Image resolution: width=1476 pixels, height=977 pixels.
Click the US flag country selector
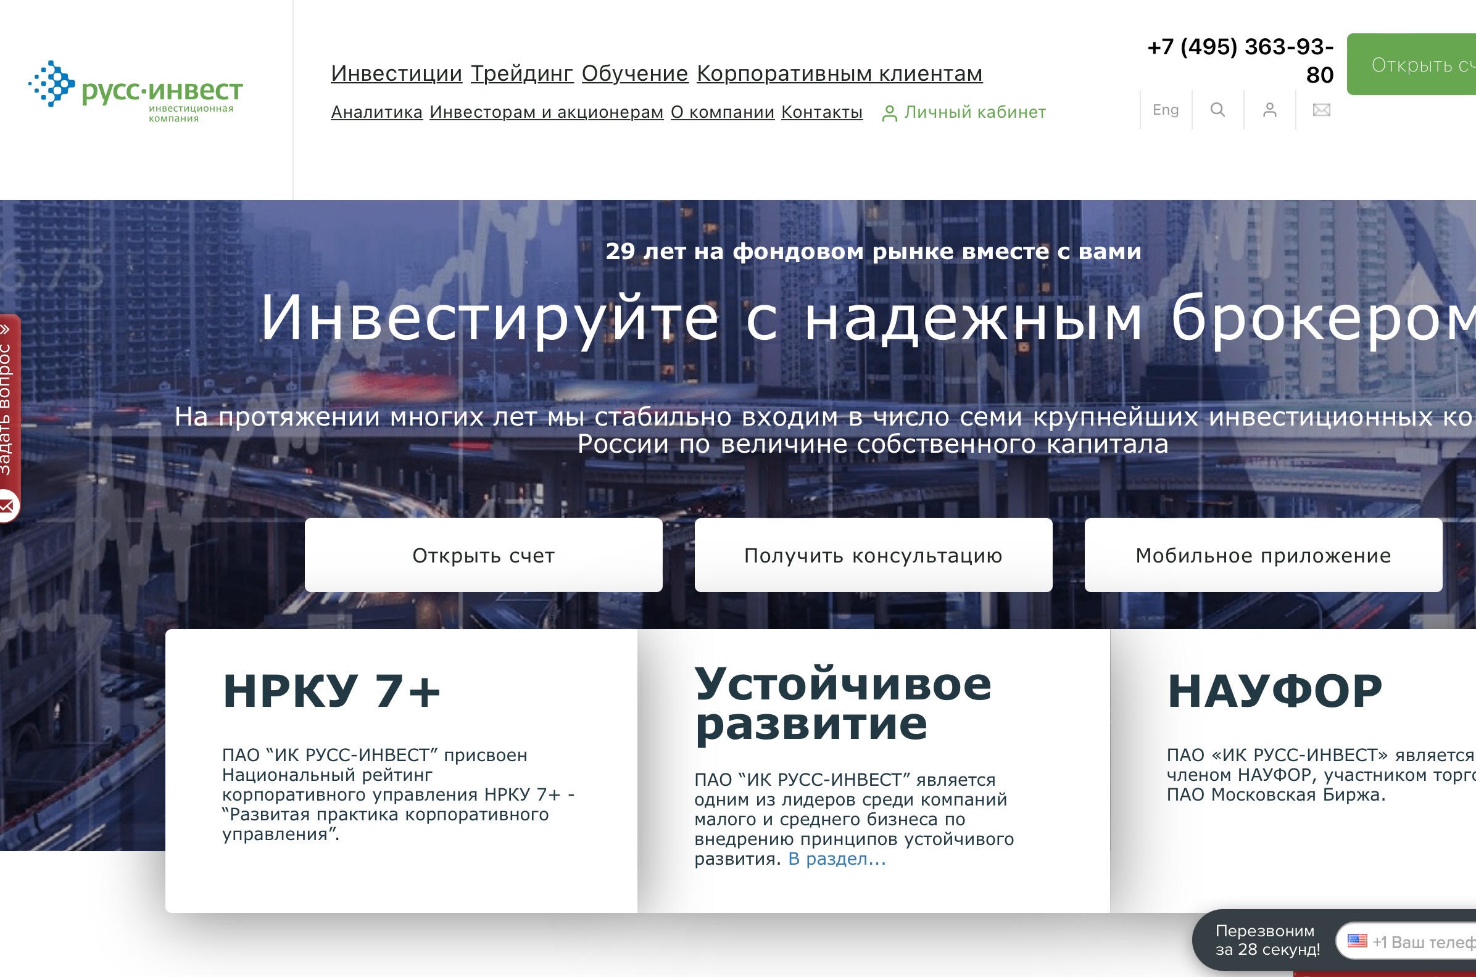[1357, 941]
